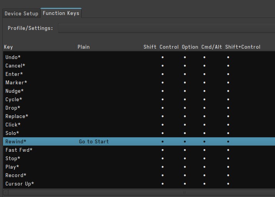Click the Shift+Control cell for Marker*

click(228, 82)
